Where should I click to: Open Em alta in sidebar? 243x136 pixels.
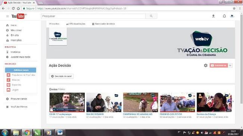[x=12, y=35]
